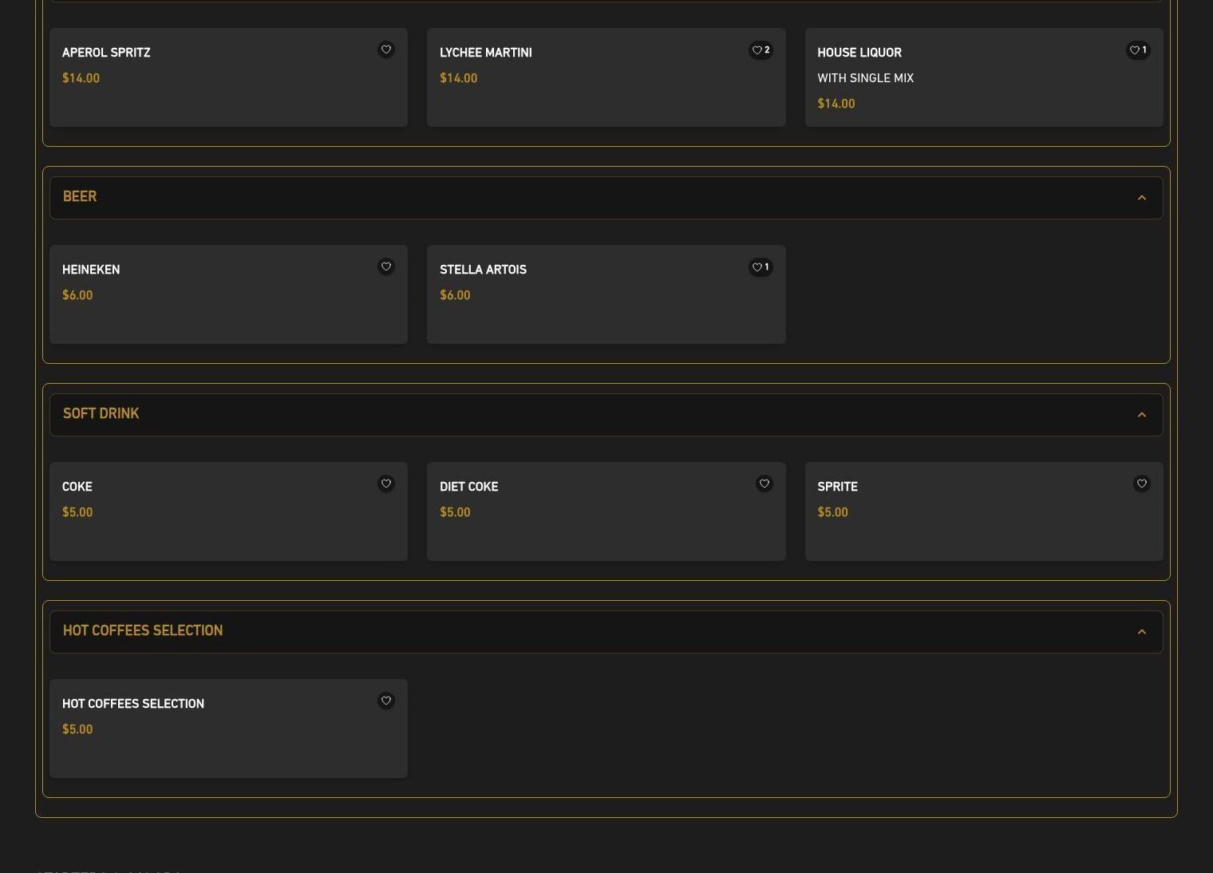Select the Beer category header
The height and width of the screenshot is (873, 1213).
point(80,197)
